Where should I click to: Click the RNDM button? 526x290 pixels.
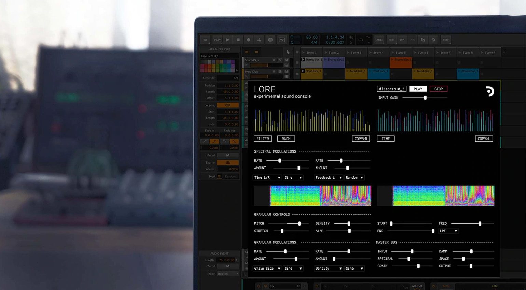click(x=286, y=139)
